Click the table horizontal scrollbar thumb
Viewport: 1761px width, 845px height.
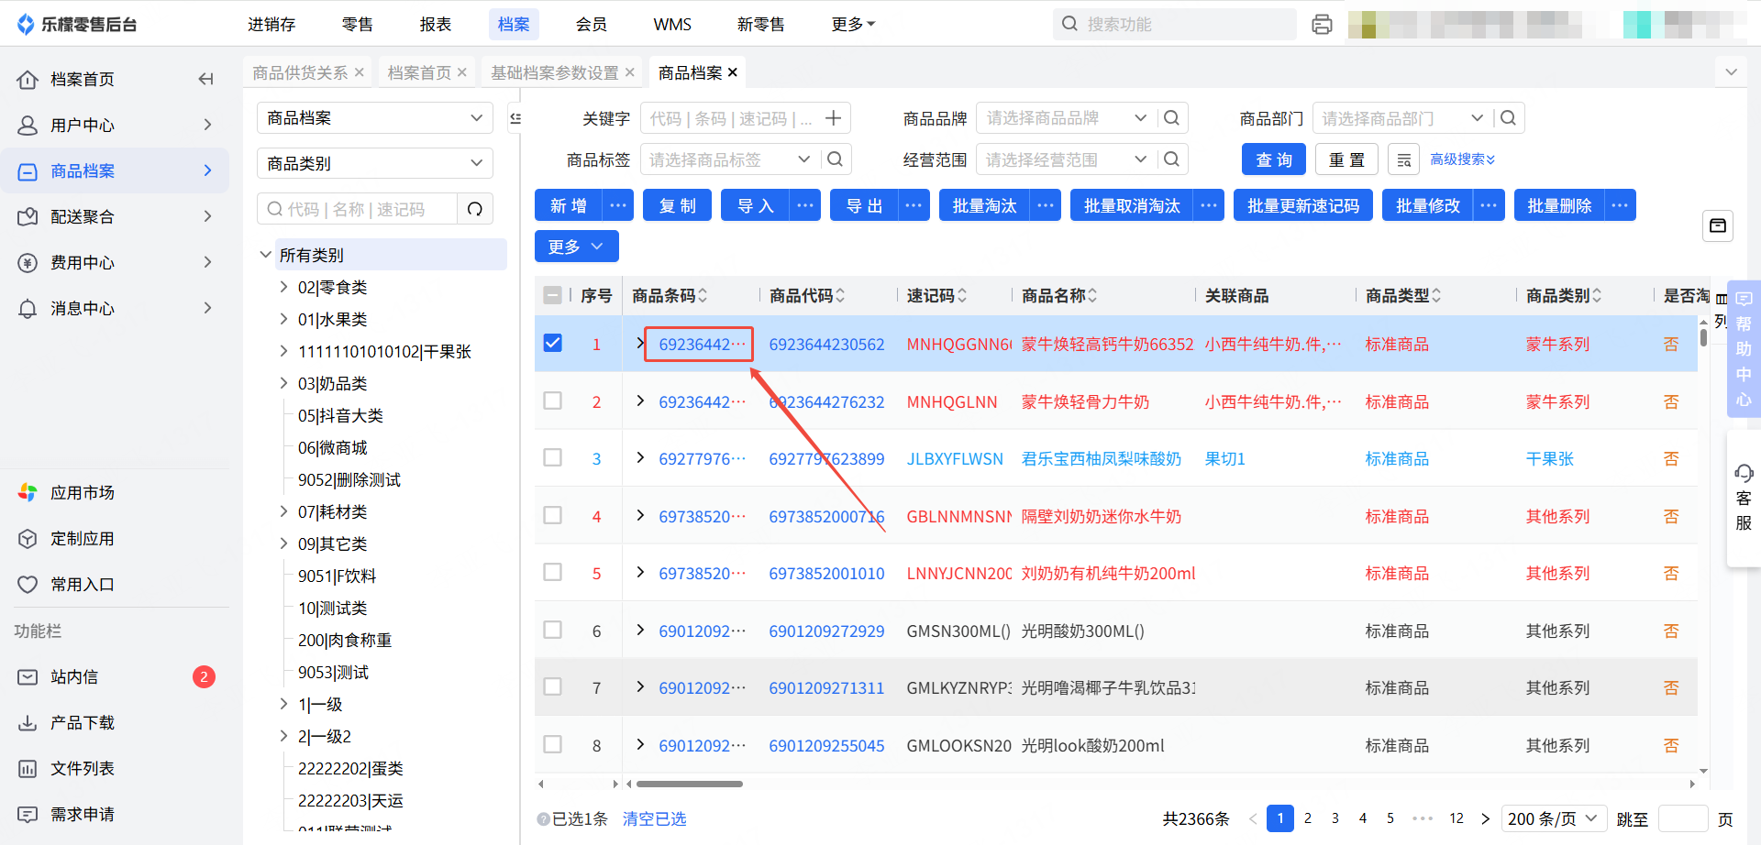pos(690,784)
